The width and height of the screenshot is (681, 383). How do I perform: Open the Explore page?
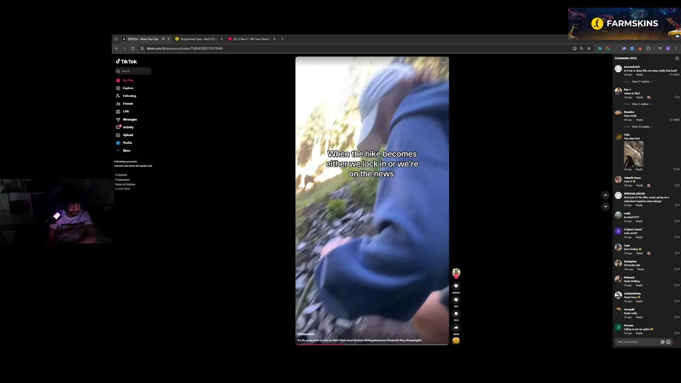point(125,88)
